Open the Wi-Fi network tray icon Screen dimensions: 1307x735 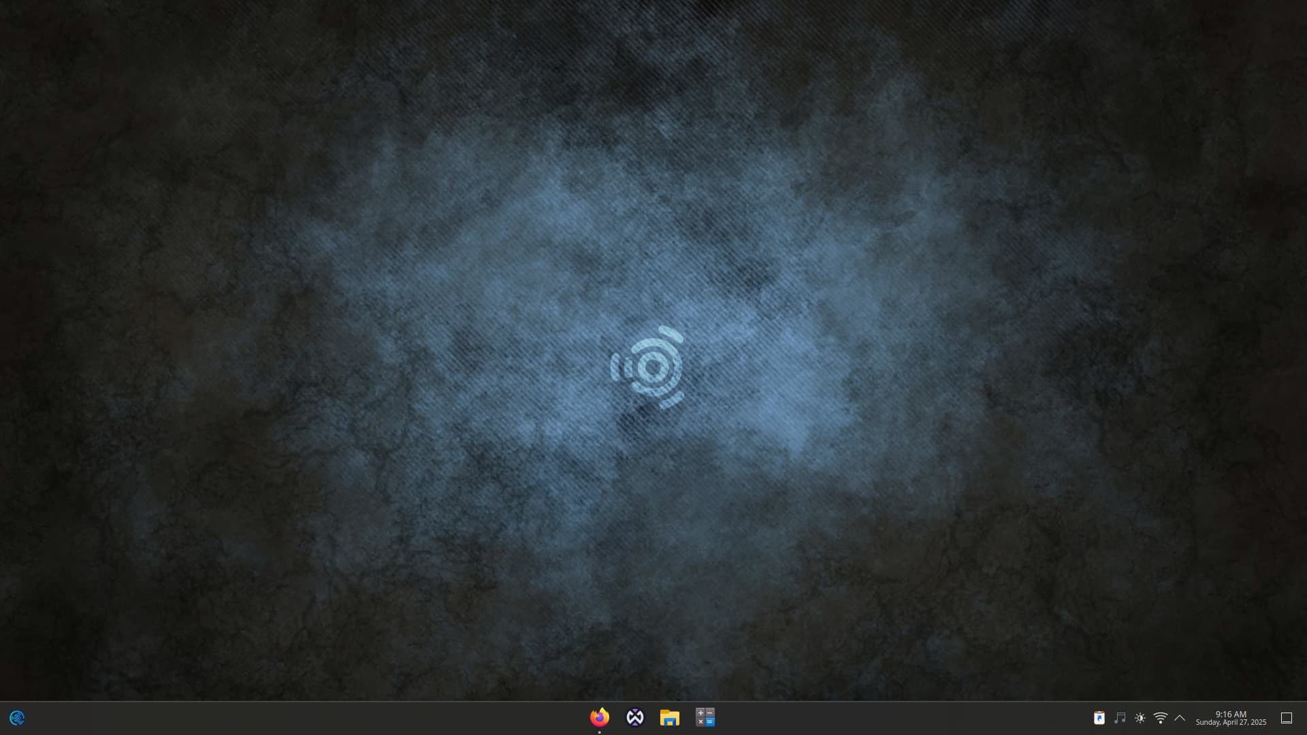(x=1161, y=718)
